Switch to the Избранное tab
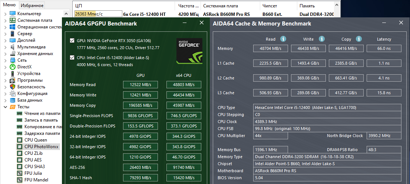The image size is (410, 184). [x=32, y=5]
